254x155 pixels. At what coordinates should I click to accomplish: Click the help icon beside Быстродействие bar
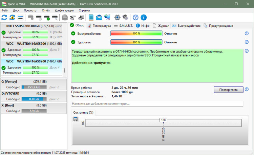click(x=247, y=34)
